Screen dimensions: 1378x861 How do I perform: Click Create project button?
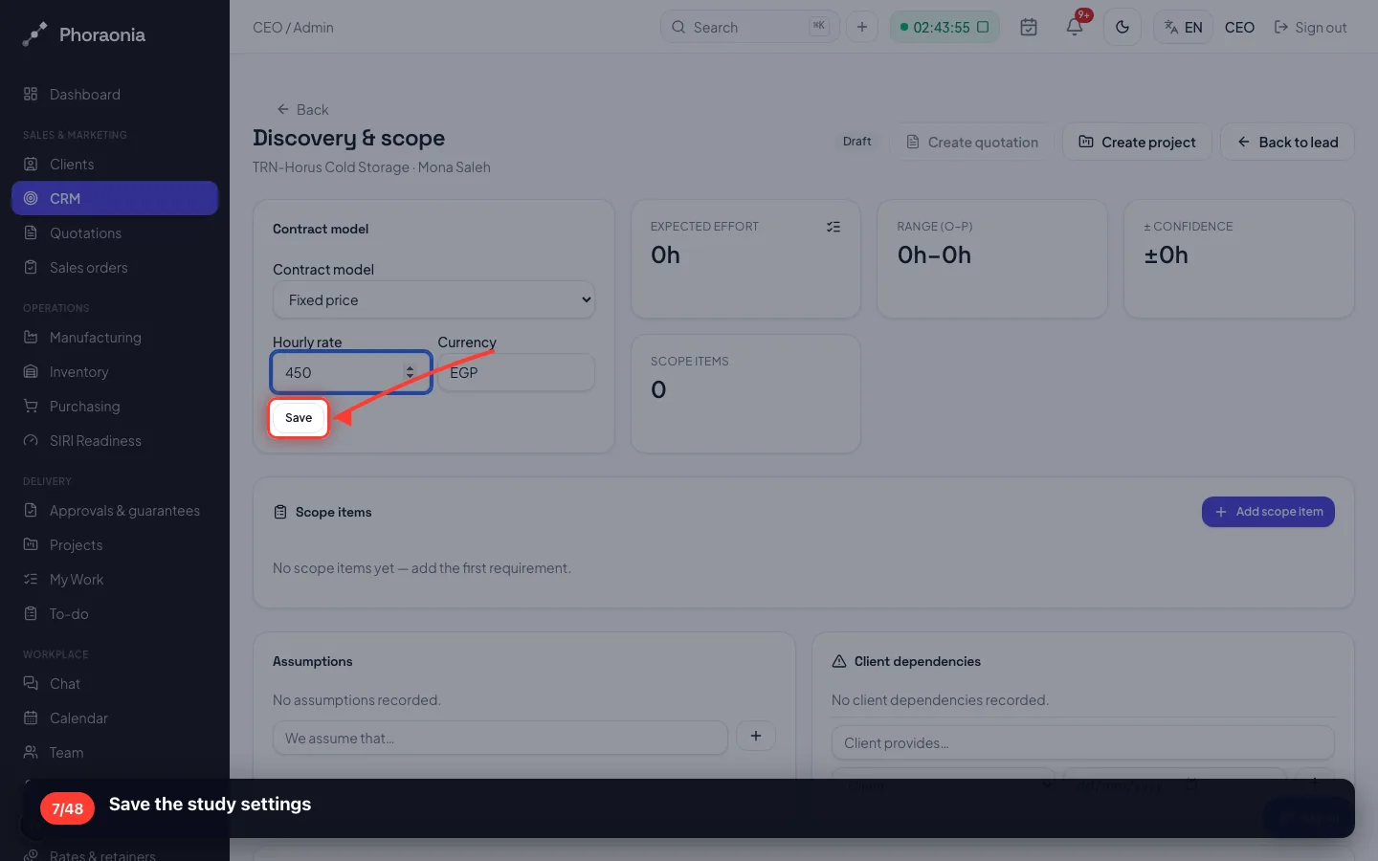pyautogui.click(x=1137, y=142)
